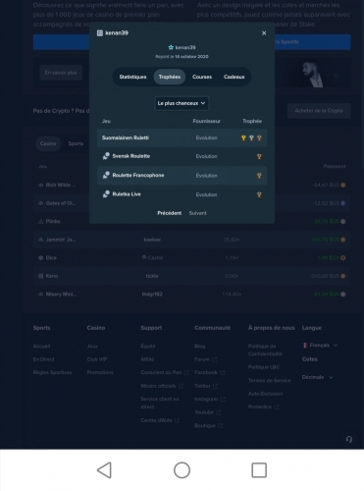Open the Forum community link
This screenshot has width=364, height=491.
(x=206, y=359)
